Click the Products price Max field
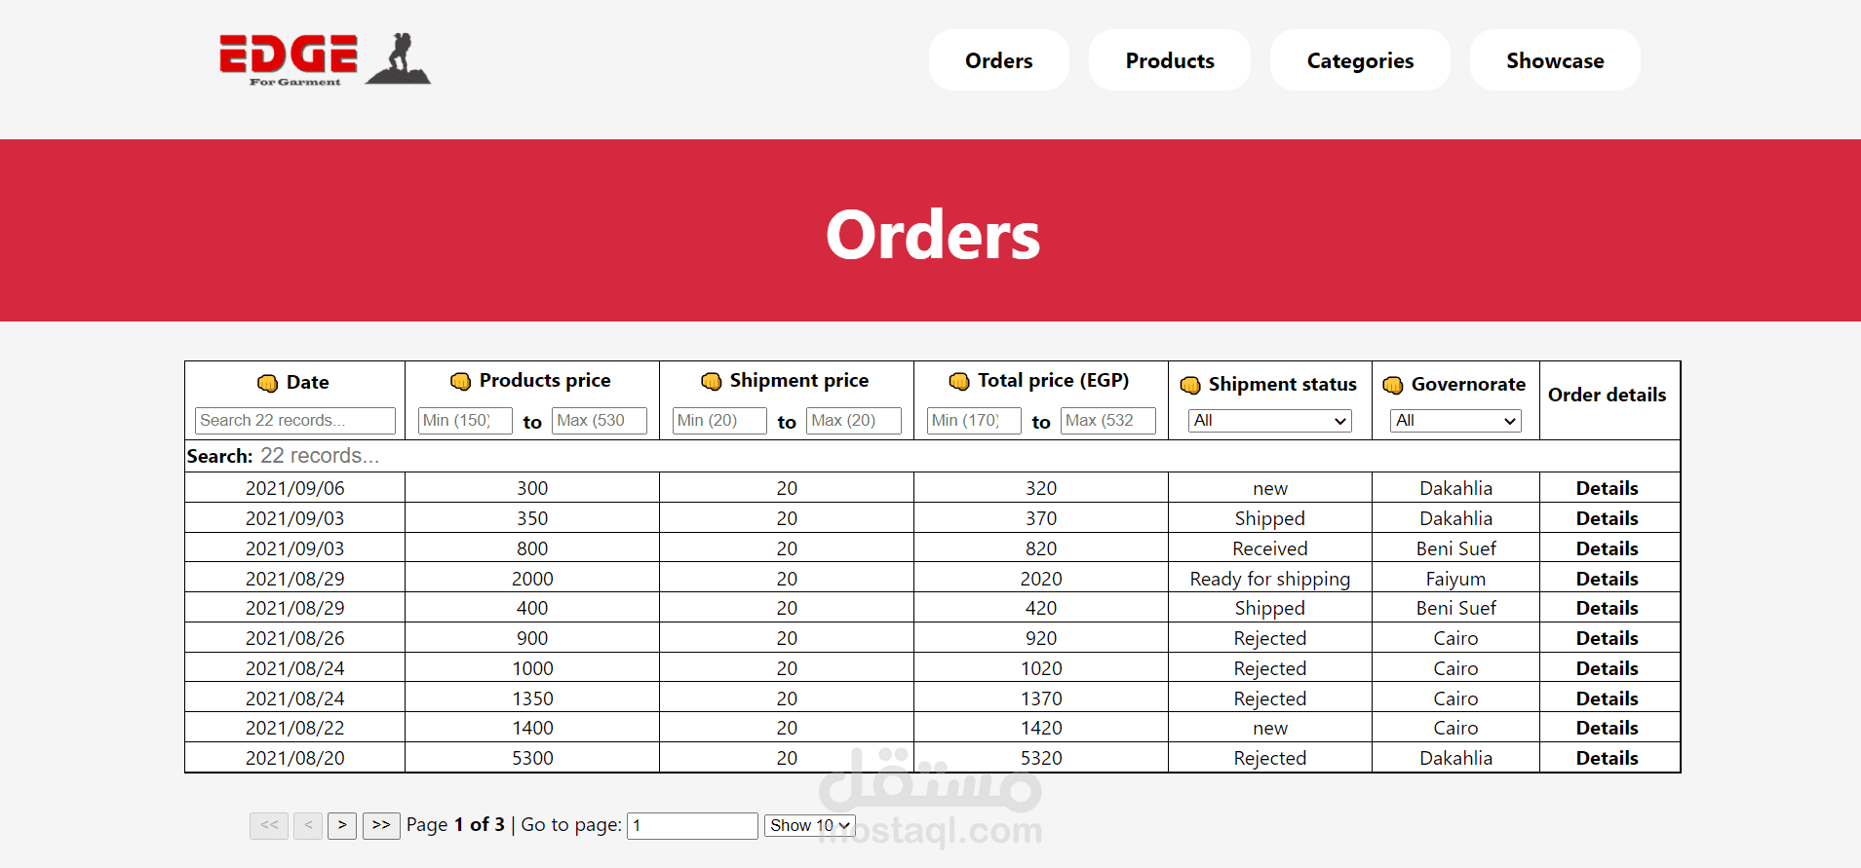This screenshot has height=868, width=1861. pyautogui.click(x=600, y=421)
